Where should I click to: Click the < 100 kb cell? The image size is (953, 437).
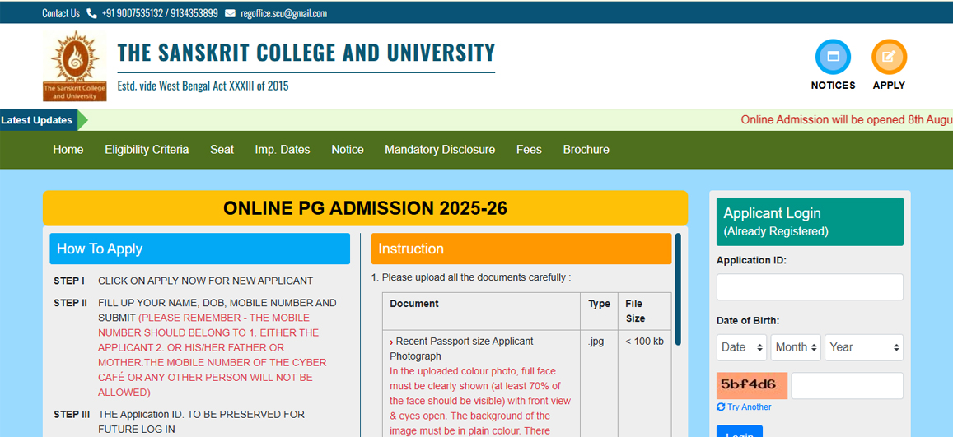click(x=644, y=341)
